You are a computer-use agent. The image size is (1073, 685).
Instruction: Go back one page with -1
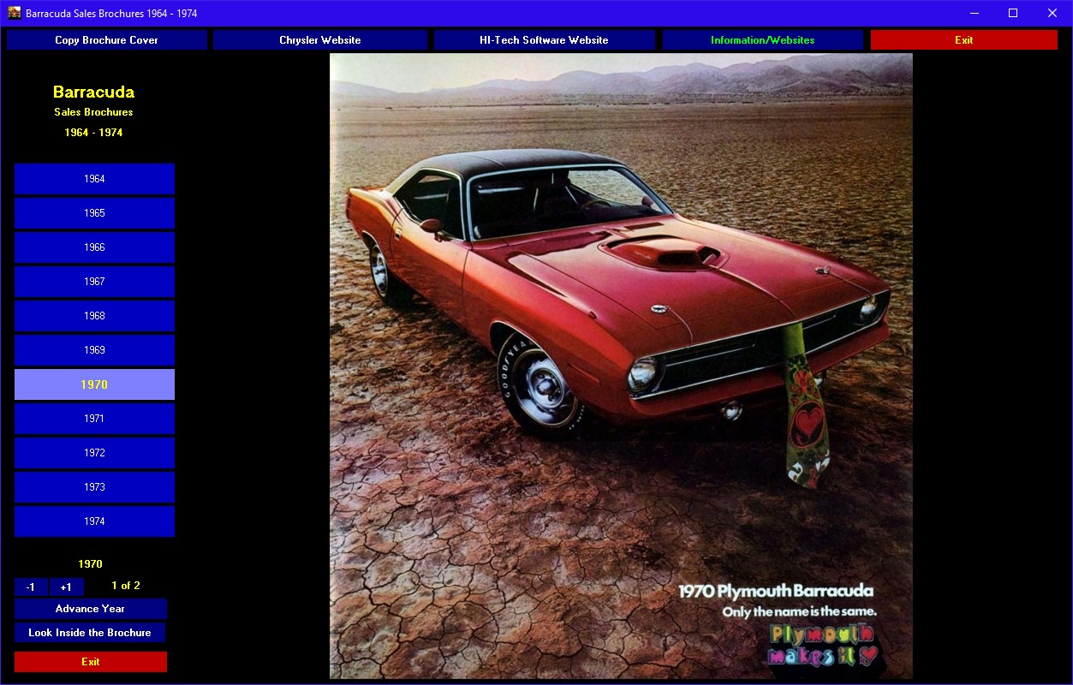coord(31,587)
